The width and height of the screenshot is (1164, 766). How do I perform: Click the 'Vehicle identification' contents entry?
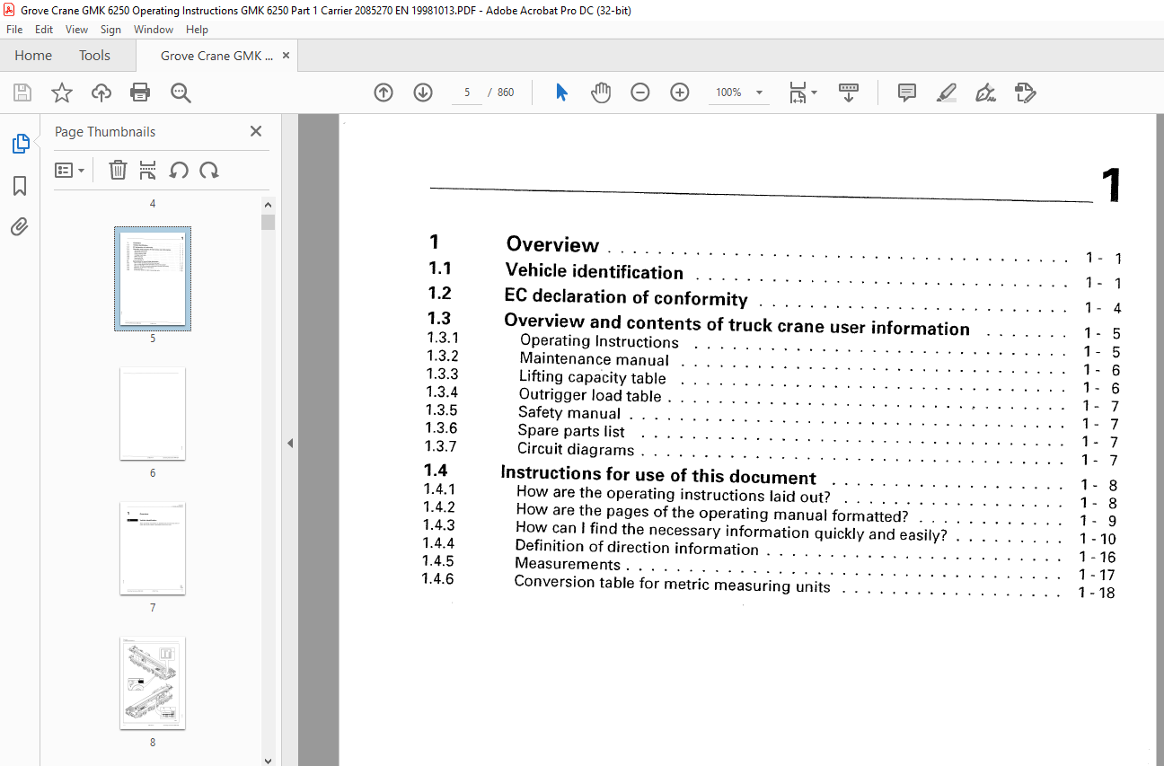click(x=594, y=271)
